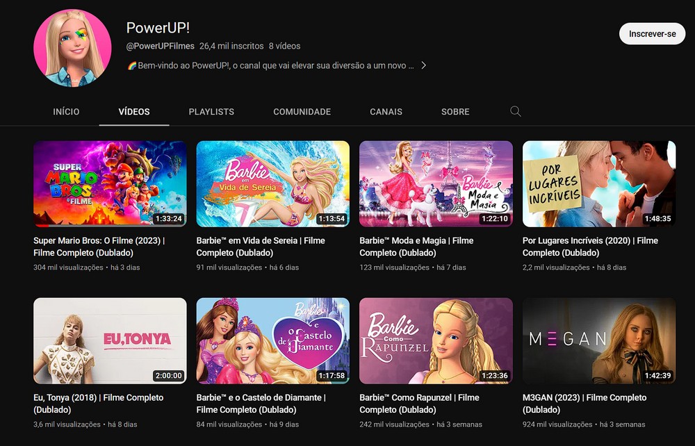Open Barbie Moda e Magia thumbnail

click(x=436, y=184)
